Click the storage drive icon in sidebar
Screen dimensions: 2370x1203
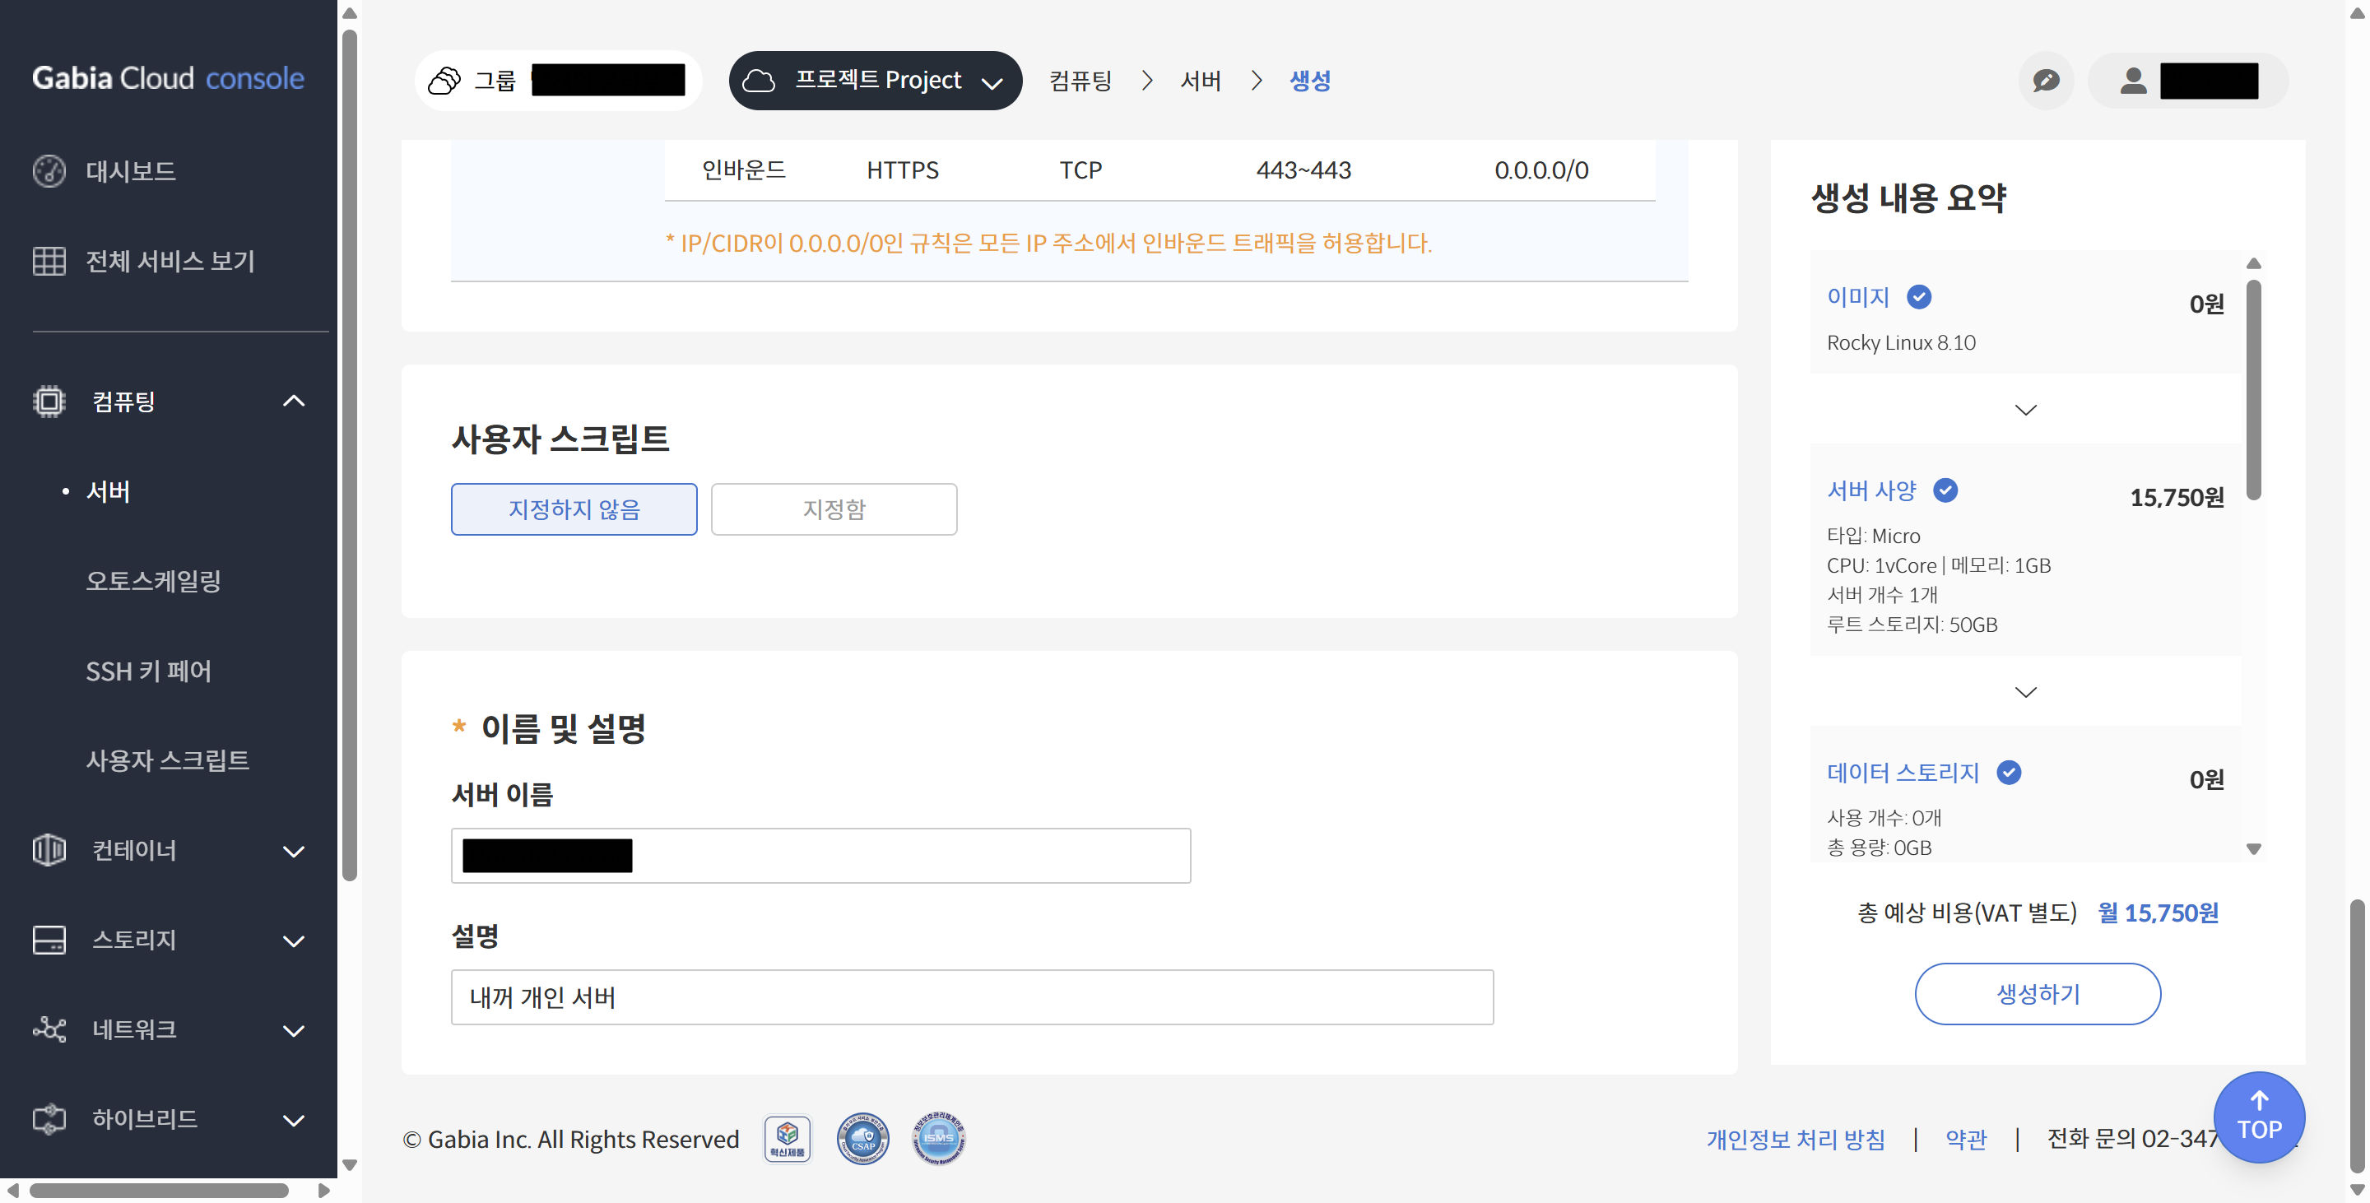49,940
